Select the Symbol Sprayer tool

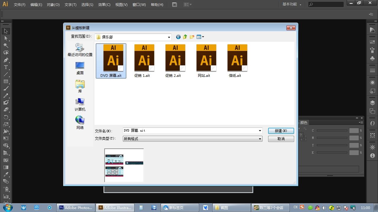(6, 188)
